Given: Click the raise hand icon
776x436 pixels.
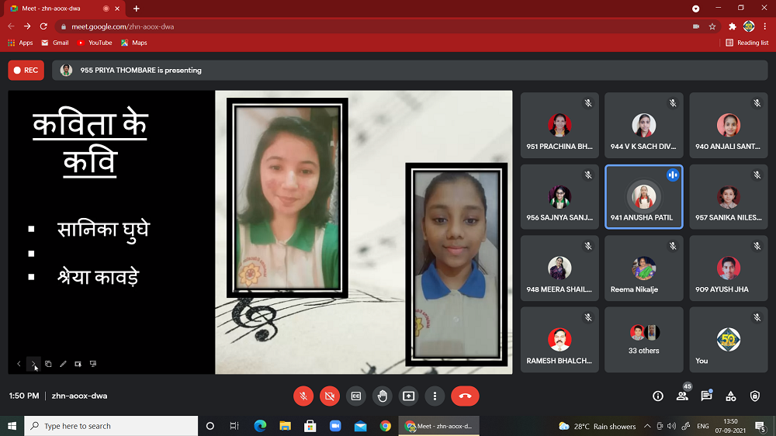Looking at the screenshot, I should pos(383,396).
